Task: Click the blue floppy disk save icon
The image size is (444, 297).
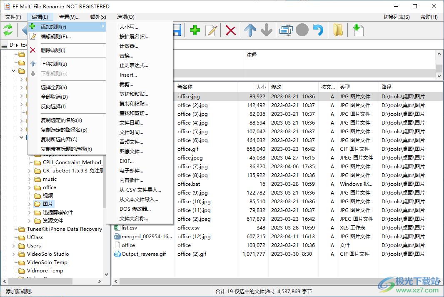Action: [177, 30]
